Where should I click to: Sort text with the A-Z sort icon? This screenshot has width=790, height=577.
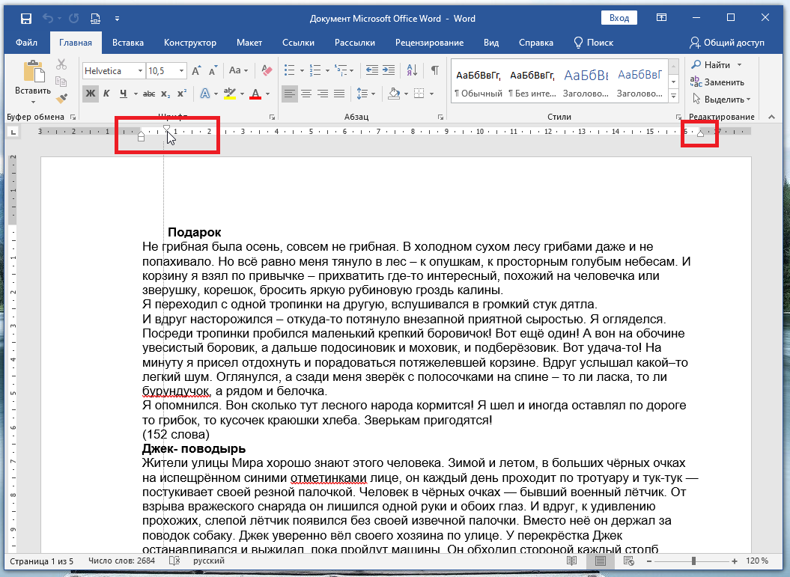[x=412, y=70]
